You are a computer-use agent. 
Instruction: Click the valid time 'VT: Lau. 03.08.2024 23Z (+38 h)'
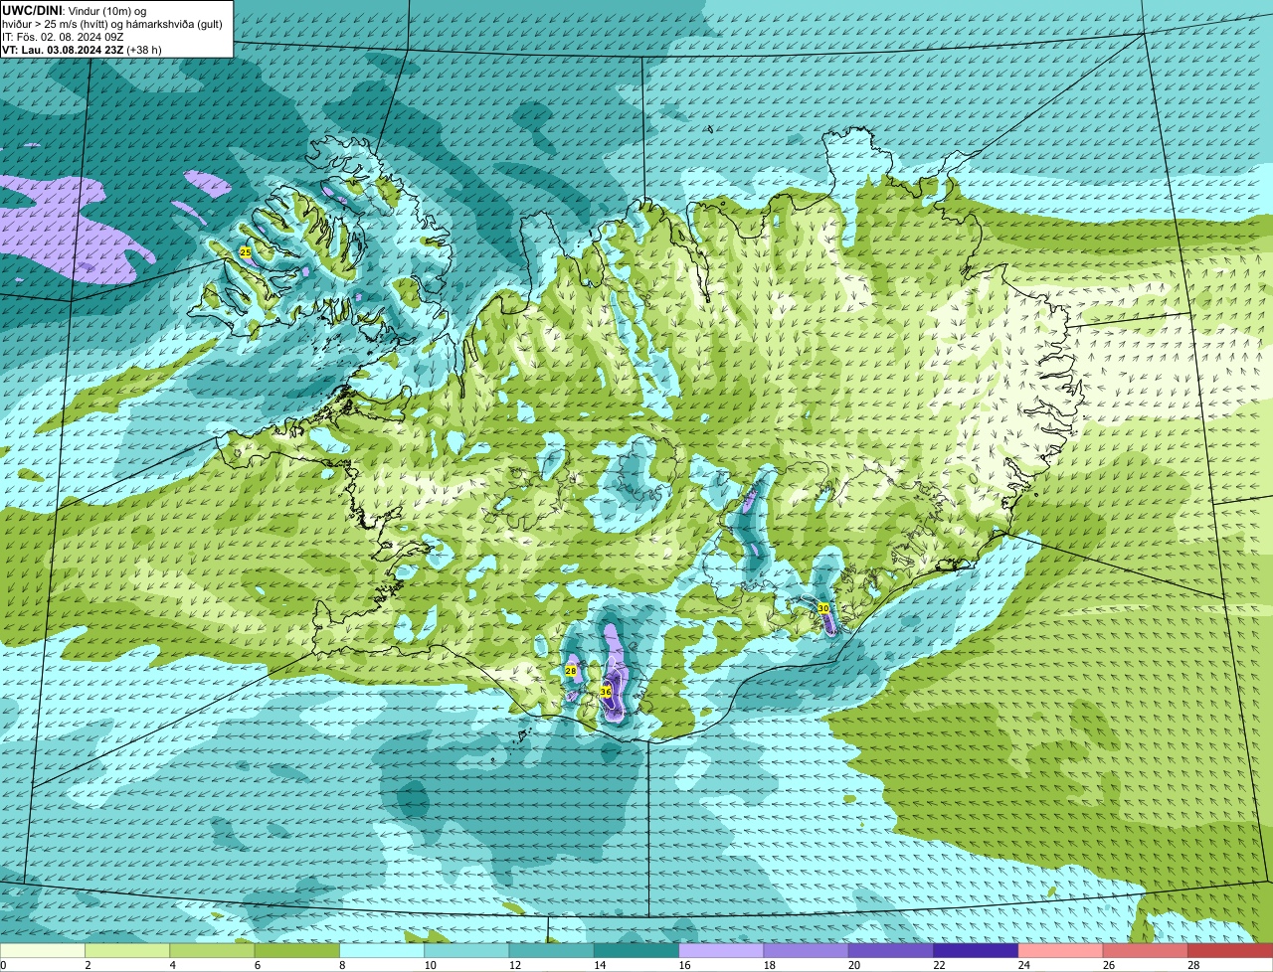[82, 50]
